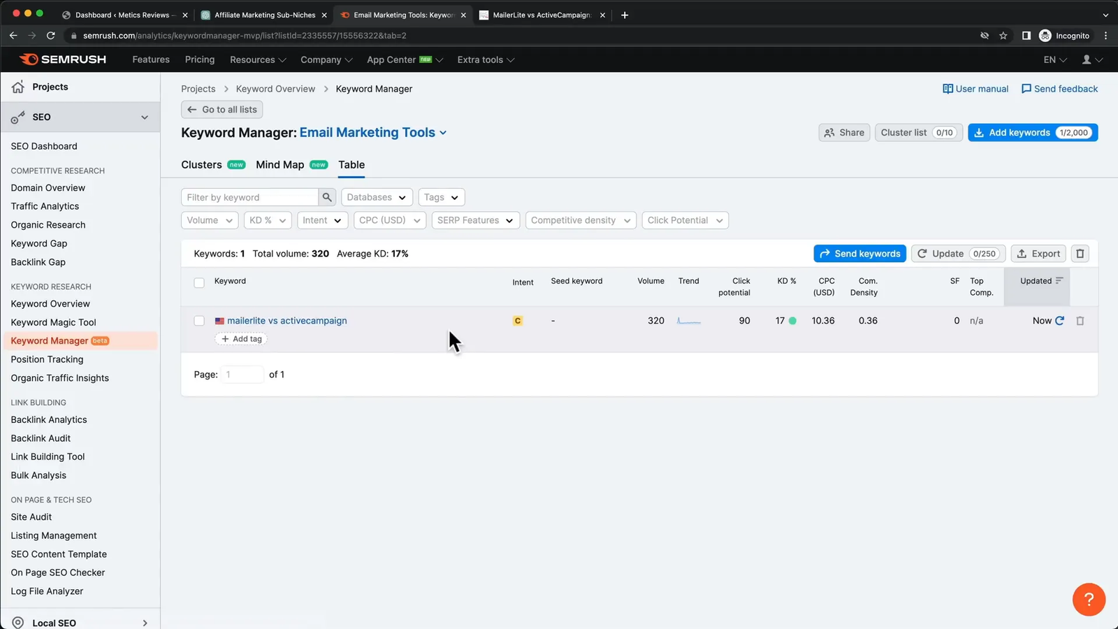The width and height of the screenshot is (1118, 629).
Task: Click the trend sparkline for mailerlite keyword
Action: click(x=689, y=321)
